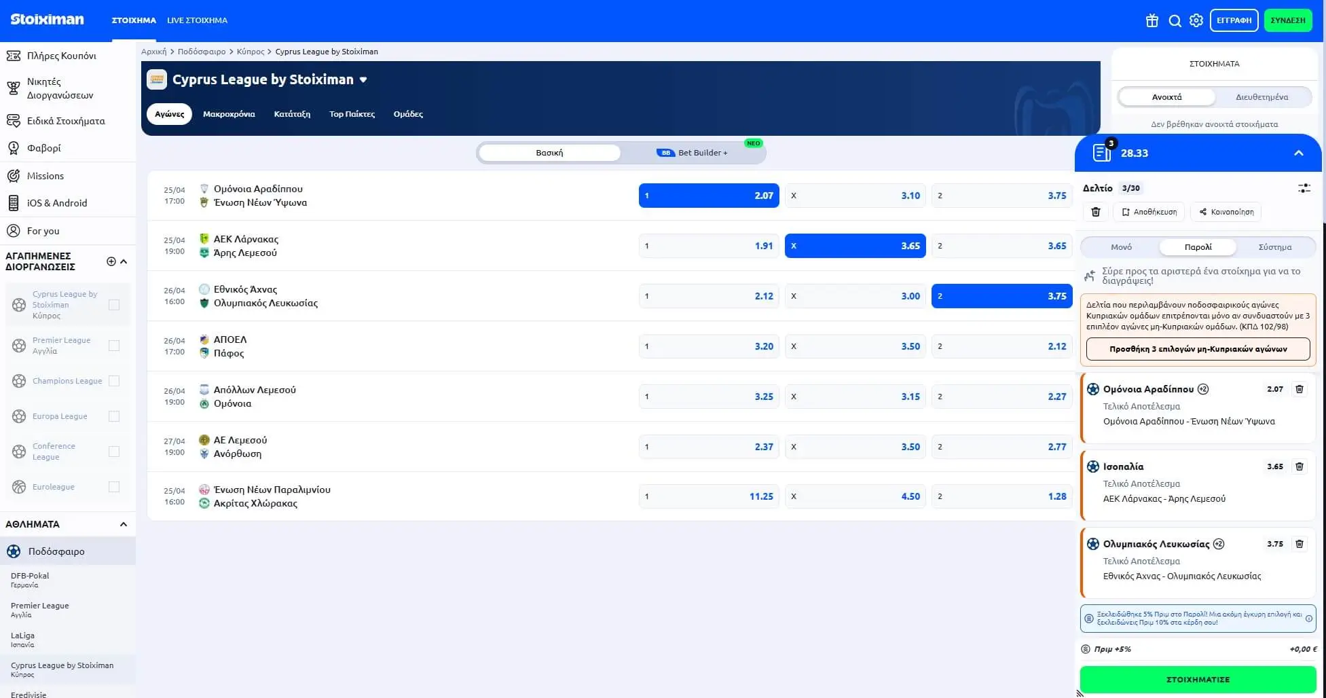1326x698 pixels.
Task: Open the settings gear icon in header
Action: click(1196, 20)
